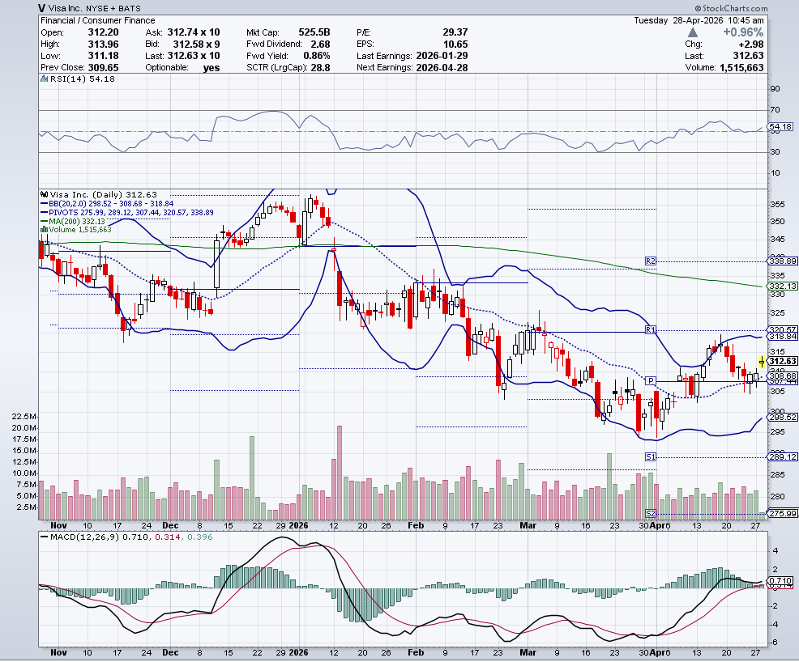Click the High value 313.96
This screenshot has width=799, height=662.
pos(104,44)
